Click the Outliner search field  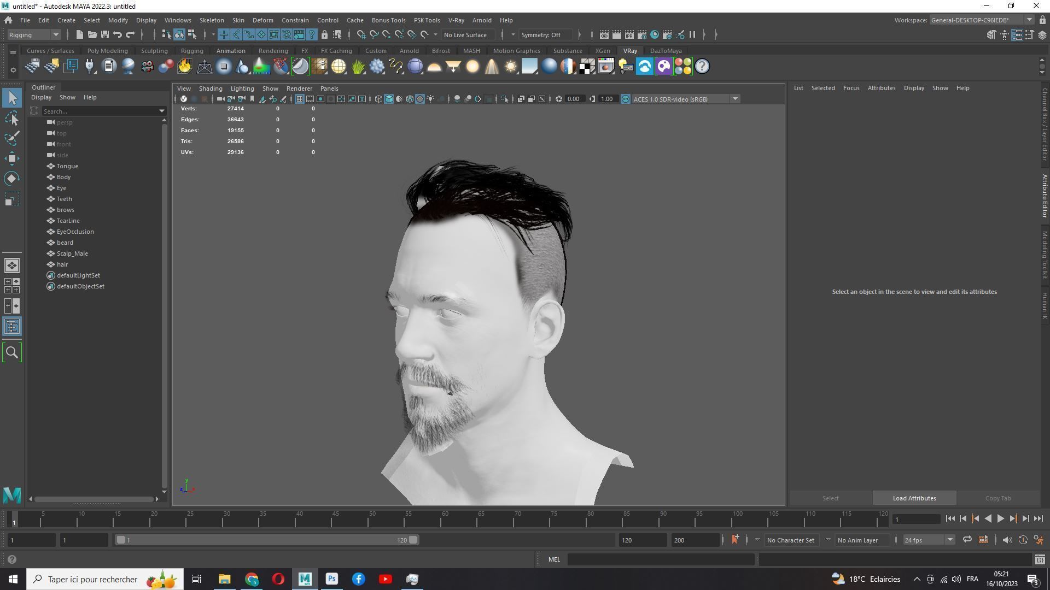click(x=100, y=111)
